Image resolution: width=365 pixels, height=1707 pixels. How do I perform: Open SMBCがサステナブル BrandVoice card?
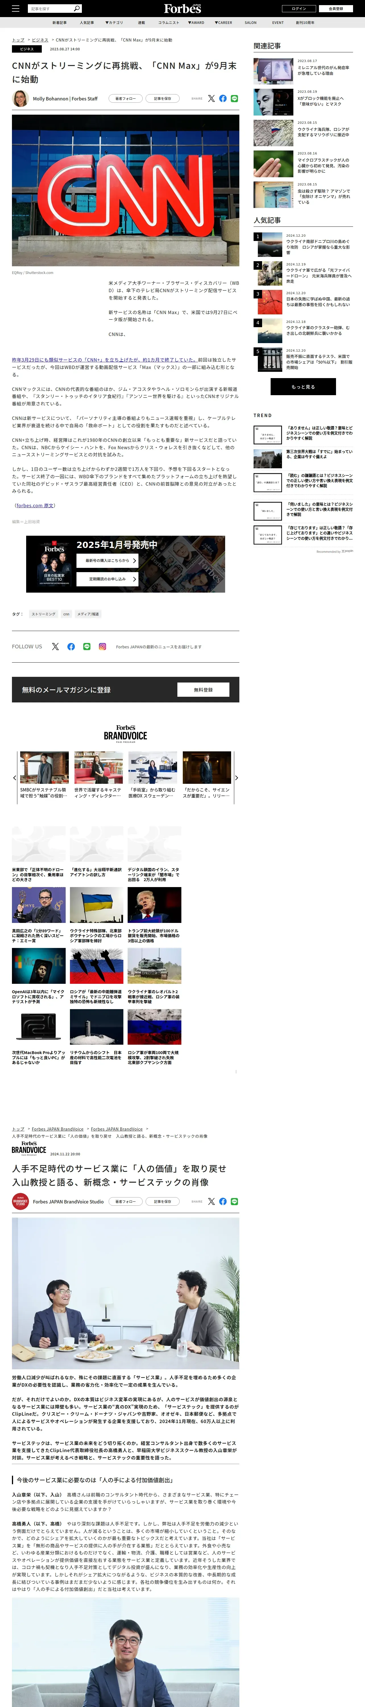click(x=44, y=775)
